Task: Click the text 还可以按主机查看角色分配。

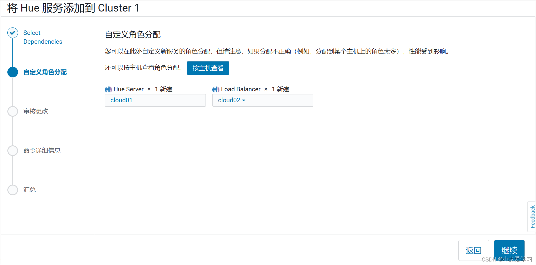Action: click(x=144, y=68)
